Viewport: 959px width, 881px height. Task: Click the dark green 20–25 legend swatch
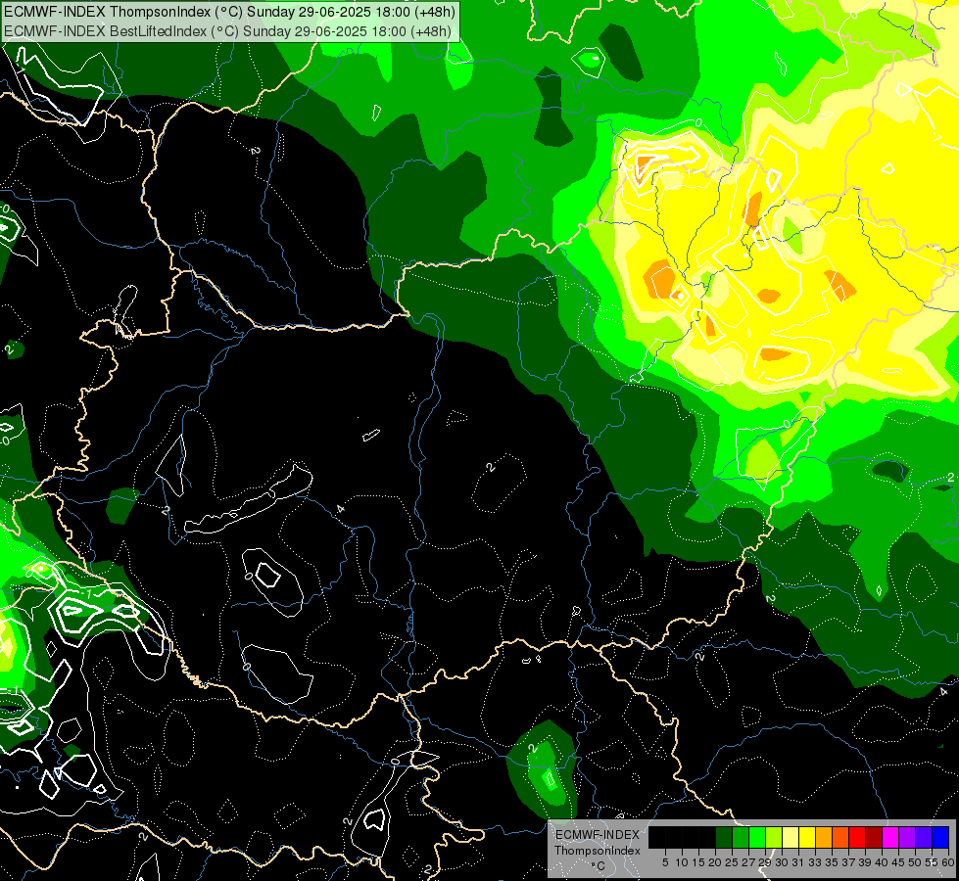point(724,837)
